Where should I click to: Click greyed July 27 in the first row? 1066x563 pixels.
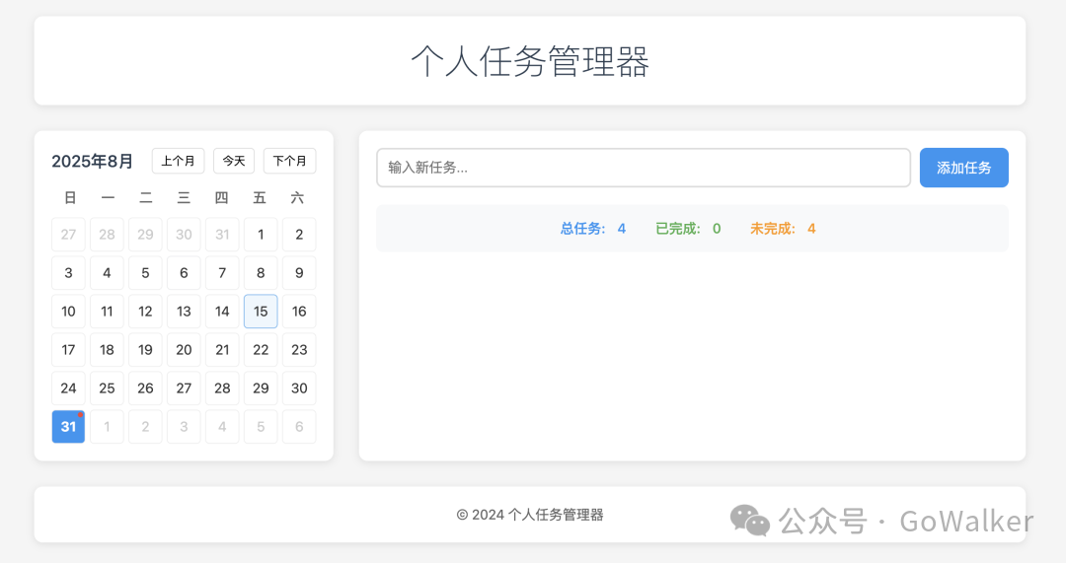[69, 235]
